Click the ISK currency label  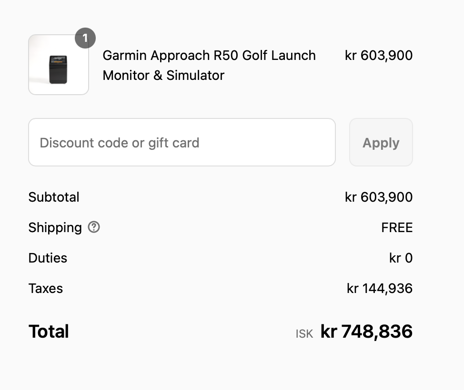pyautogui.click(x=303, y=333)
